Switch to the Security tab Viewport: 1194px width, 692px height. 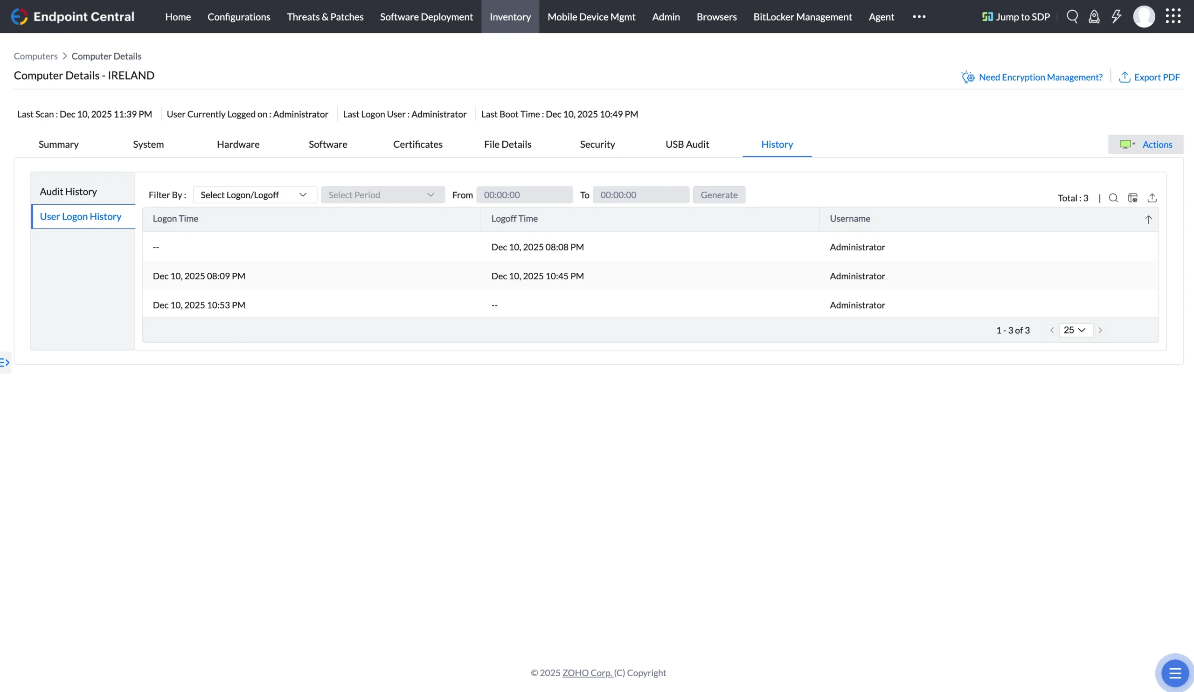pyautogui.click(x=597, y=145)
